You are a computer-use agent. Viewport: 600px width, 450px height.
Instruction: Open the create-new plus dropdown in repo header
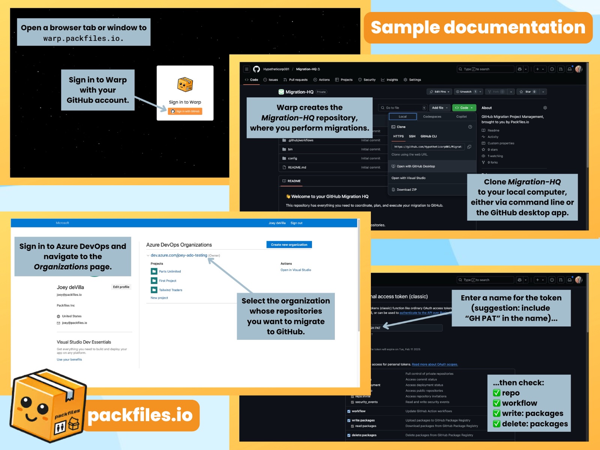(540, 69)
